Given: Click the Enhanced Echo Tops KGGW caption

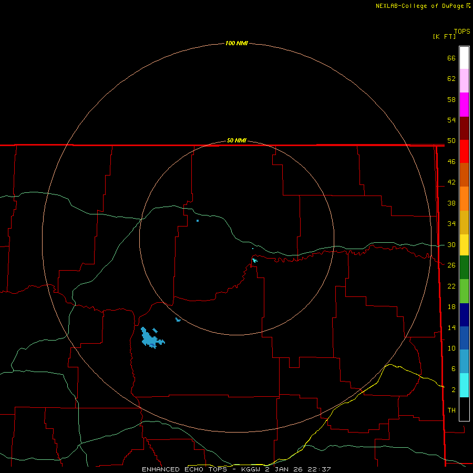Looking at the screenshot, I should click(x=236, y=469).
